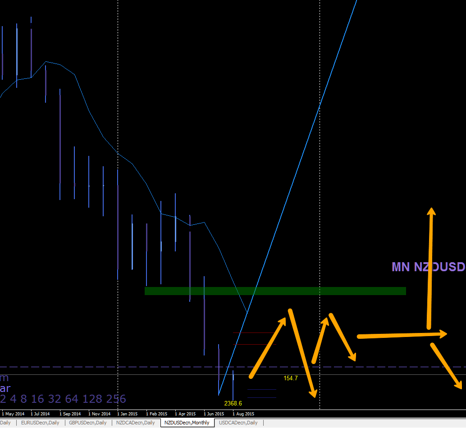Click the active NZDUSDecn,Monthly tab
Viewport: 466px width, 428px height.
(x=187, y=423)
